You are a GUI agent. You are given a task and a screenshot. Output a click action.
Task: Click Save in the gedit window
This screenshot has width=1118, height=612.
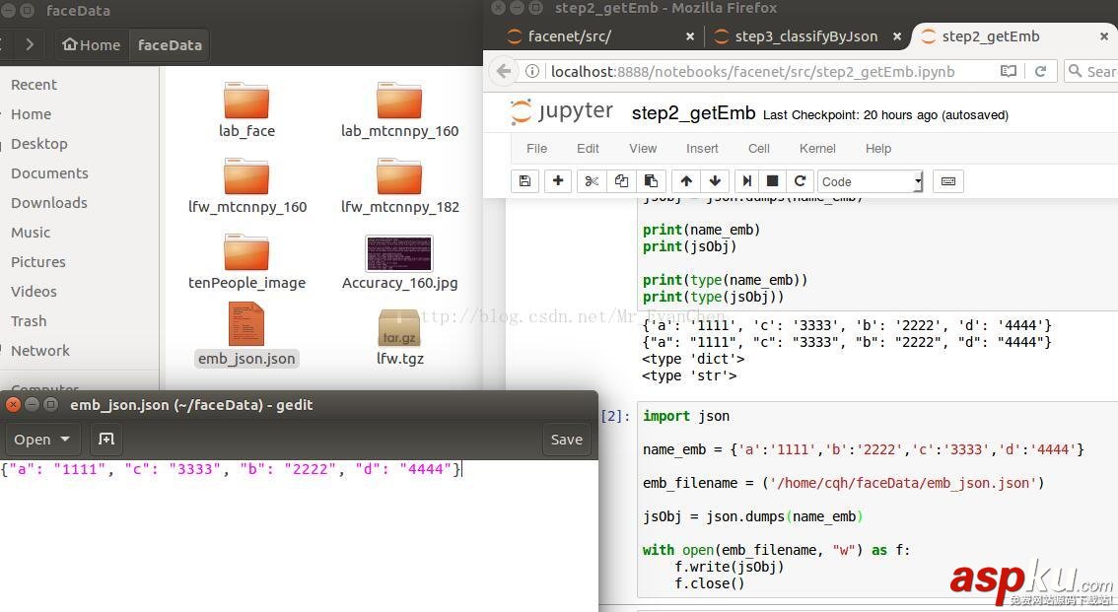[x=566, y=440]
